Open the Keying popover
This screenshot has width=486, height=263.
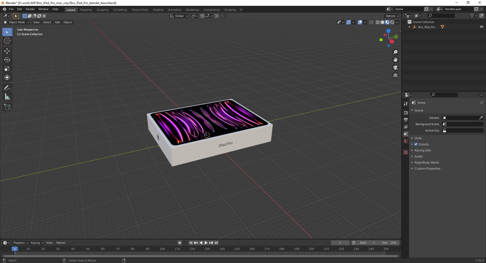[37, 243]
